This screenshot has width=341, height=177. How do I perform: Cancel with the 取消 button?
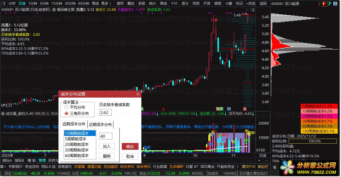tap(130, 156)
